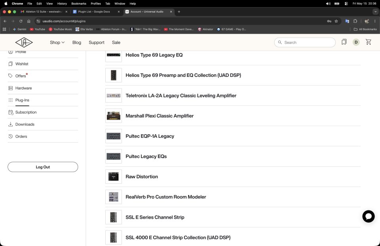Open the Marshall Plexi Classic Amplifier thumbnail
Viewport: 380px width, 246px height.
coord(114,116)
